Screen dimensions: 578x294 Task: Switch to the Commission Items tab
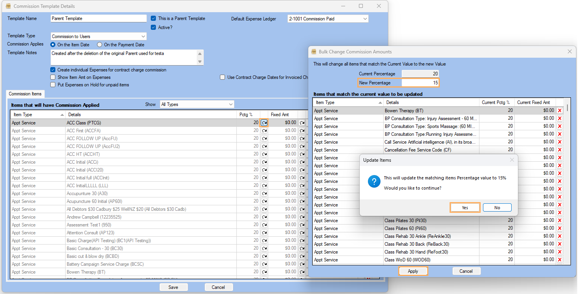pyautogui.click(x=25, y=94)
